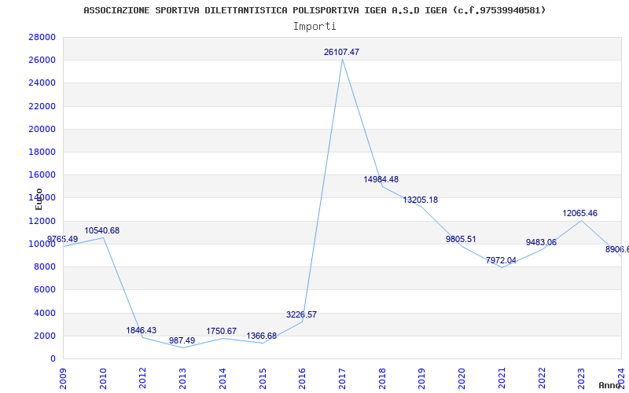Select the 22000 y-axis tick label
The image size is (629, 393).
(x=42, y=106)
